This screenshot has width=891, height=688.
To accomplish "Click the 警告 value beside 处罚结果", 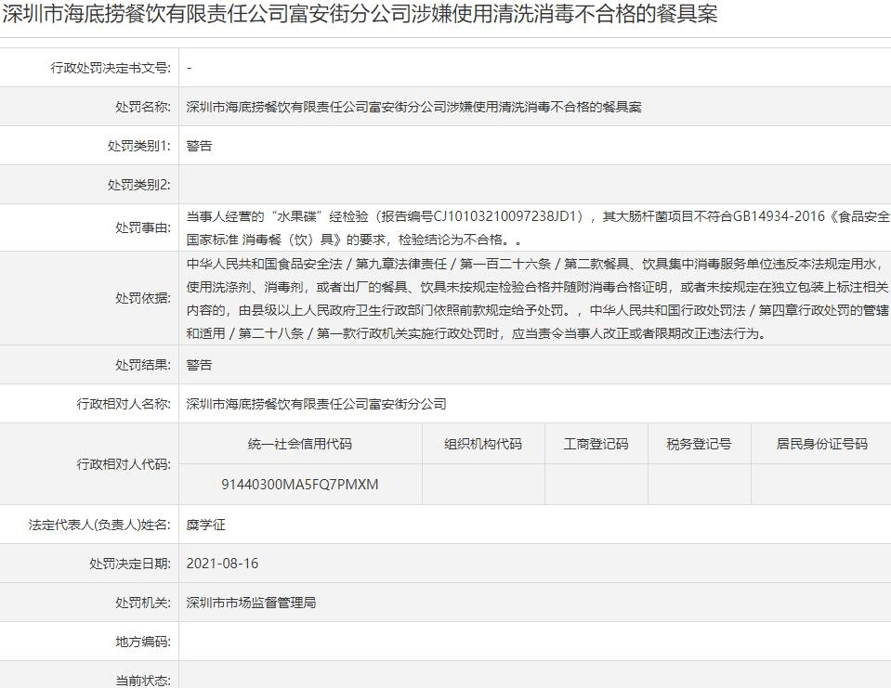I will coord(199,365).
